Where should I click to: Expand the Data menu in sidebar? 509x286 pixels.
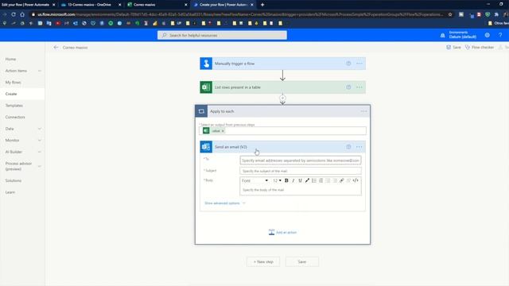(40, 129)
